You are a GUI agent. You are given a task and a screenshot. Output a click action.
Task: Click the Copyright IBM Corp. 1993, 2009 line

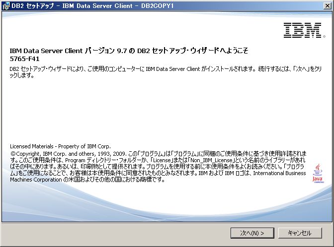coord(158,154)
